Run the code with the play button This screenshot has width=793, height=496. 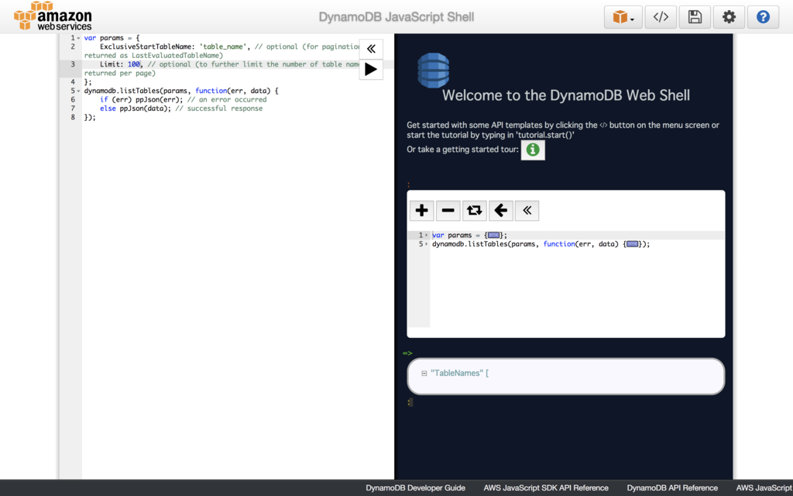[x=371, y=69]
